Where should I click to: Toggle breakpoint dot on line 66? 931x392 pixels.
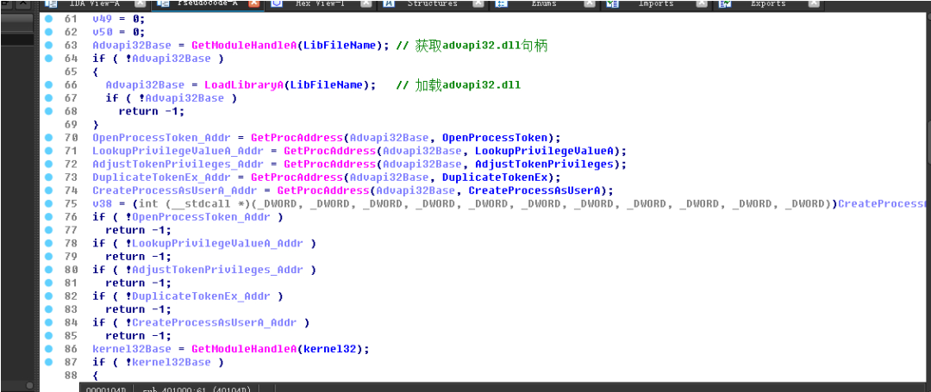pos(48,84)
